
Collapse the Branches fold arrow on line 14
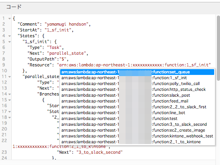click(9, 94)
